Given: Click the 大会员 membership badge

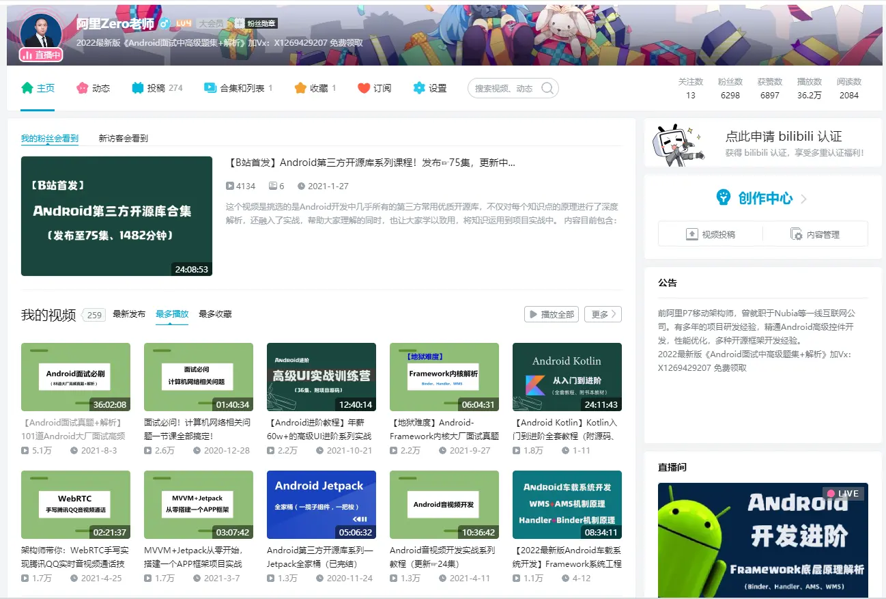Looking at the screenshot, I should click(211, 23).
